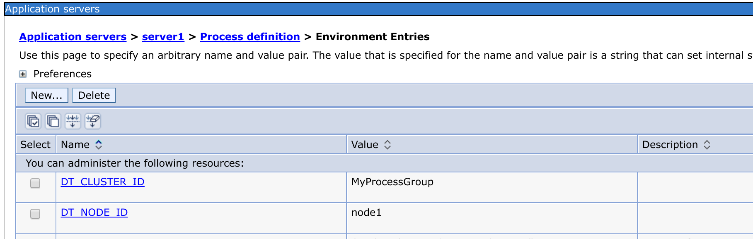The height and width of the screenshot is (239, 753).
Task: Click the Select column header
Action: (x=35, y=145)
